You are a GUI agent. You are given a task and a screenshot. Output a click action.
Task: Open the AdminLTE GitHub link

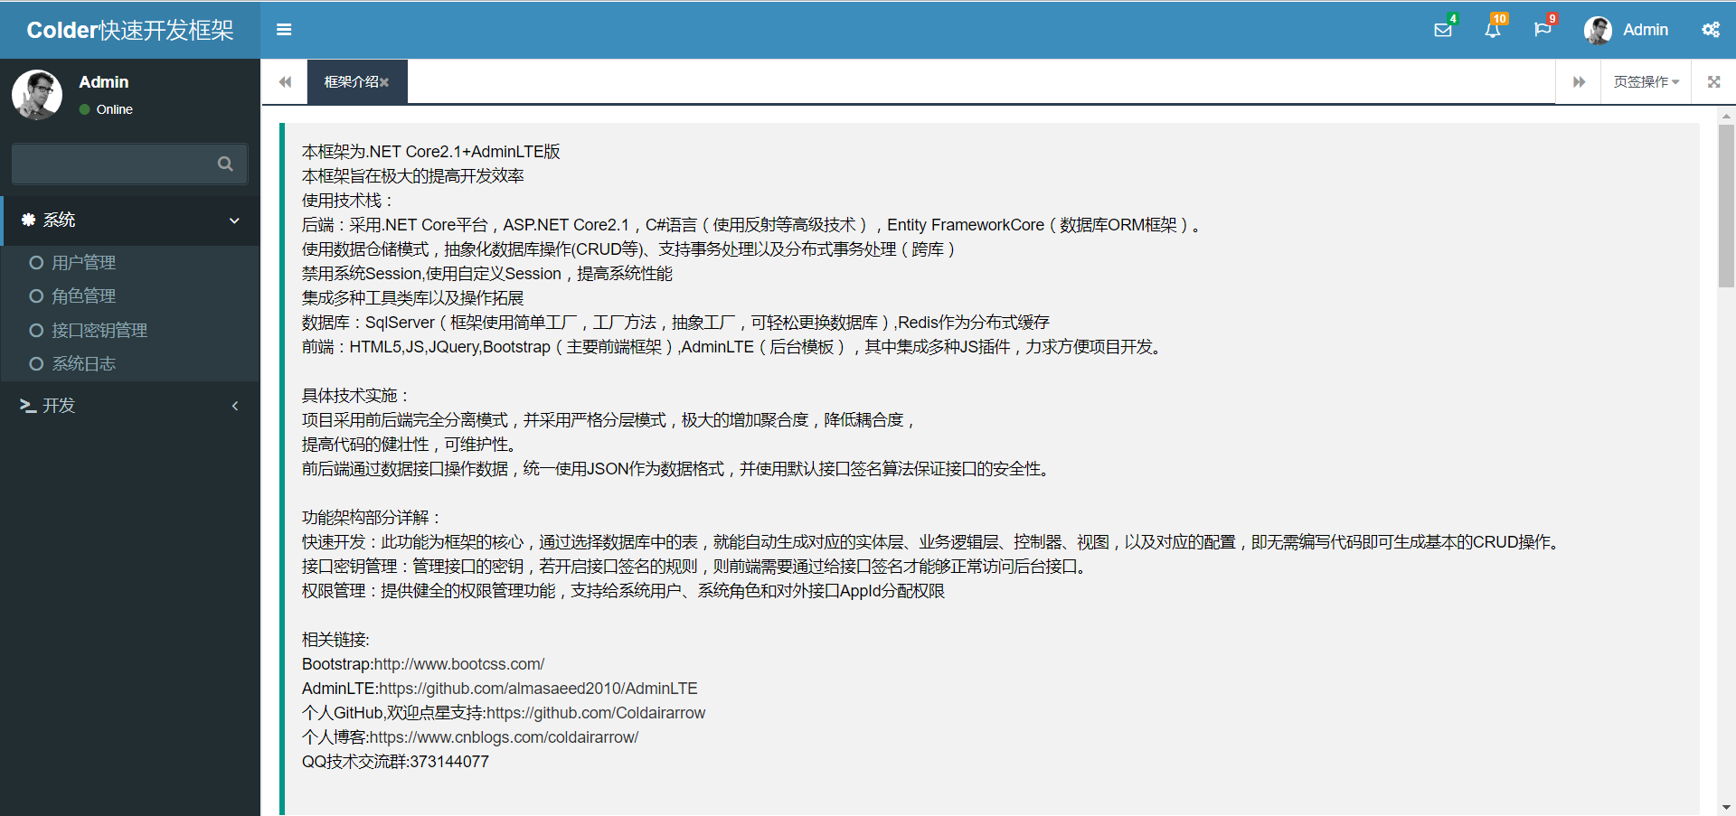[538, 689]
